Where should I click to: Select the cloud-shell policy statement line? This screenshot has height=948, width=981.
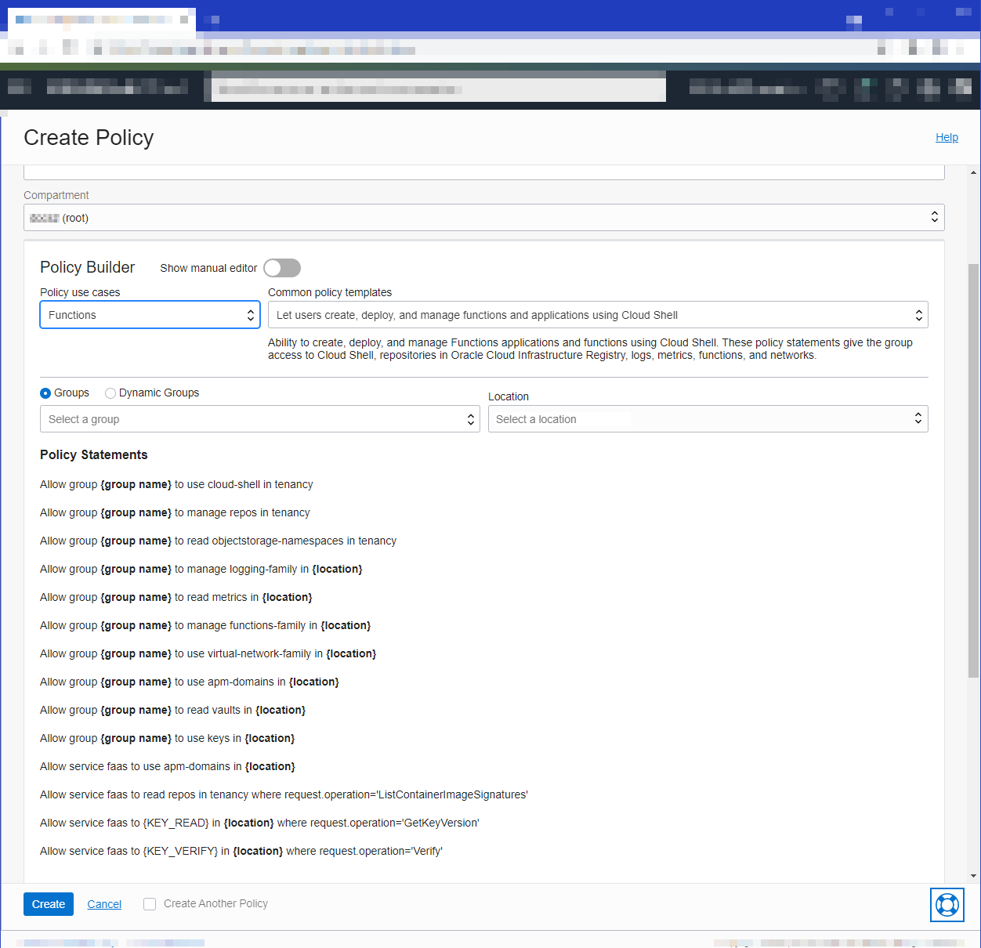pos(176,484)
